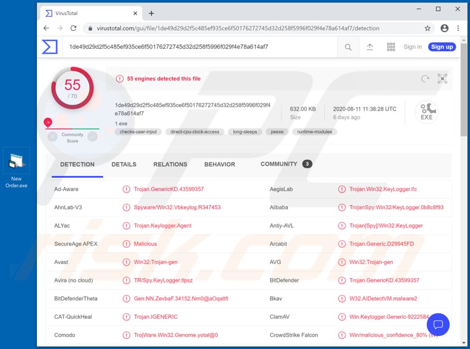Click the red community score marker
This screenshot has width=470, height=349.
click(x=48, y=122)
